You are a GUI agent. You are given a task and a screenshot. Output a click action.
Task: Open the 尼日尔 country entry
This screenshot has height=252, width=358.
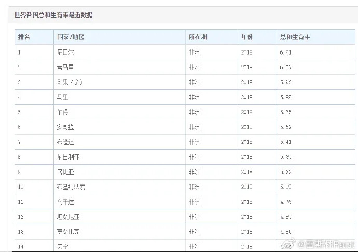pos(65,52)
